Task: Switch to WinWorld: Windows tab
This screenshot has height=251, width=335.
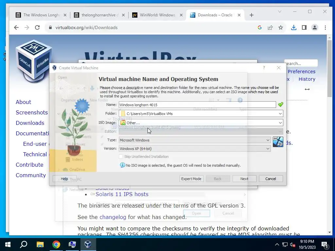Action: (x=157, y=15)
